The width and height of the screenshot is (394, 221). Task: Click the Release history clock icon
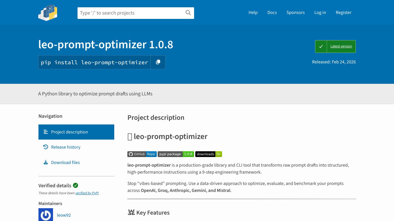[46, 147]
